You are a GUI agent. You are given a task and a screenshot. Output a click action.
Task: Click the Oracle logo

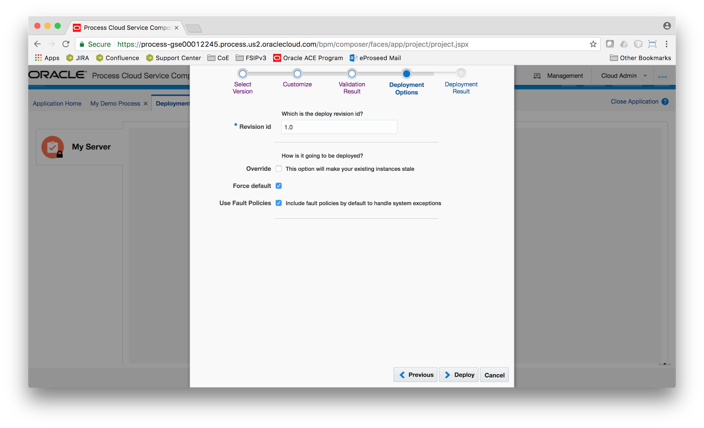tap(58, 75)
